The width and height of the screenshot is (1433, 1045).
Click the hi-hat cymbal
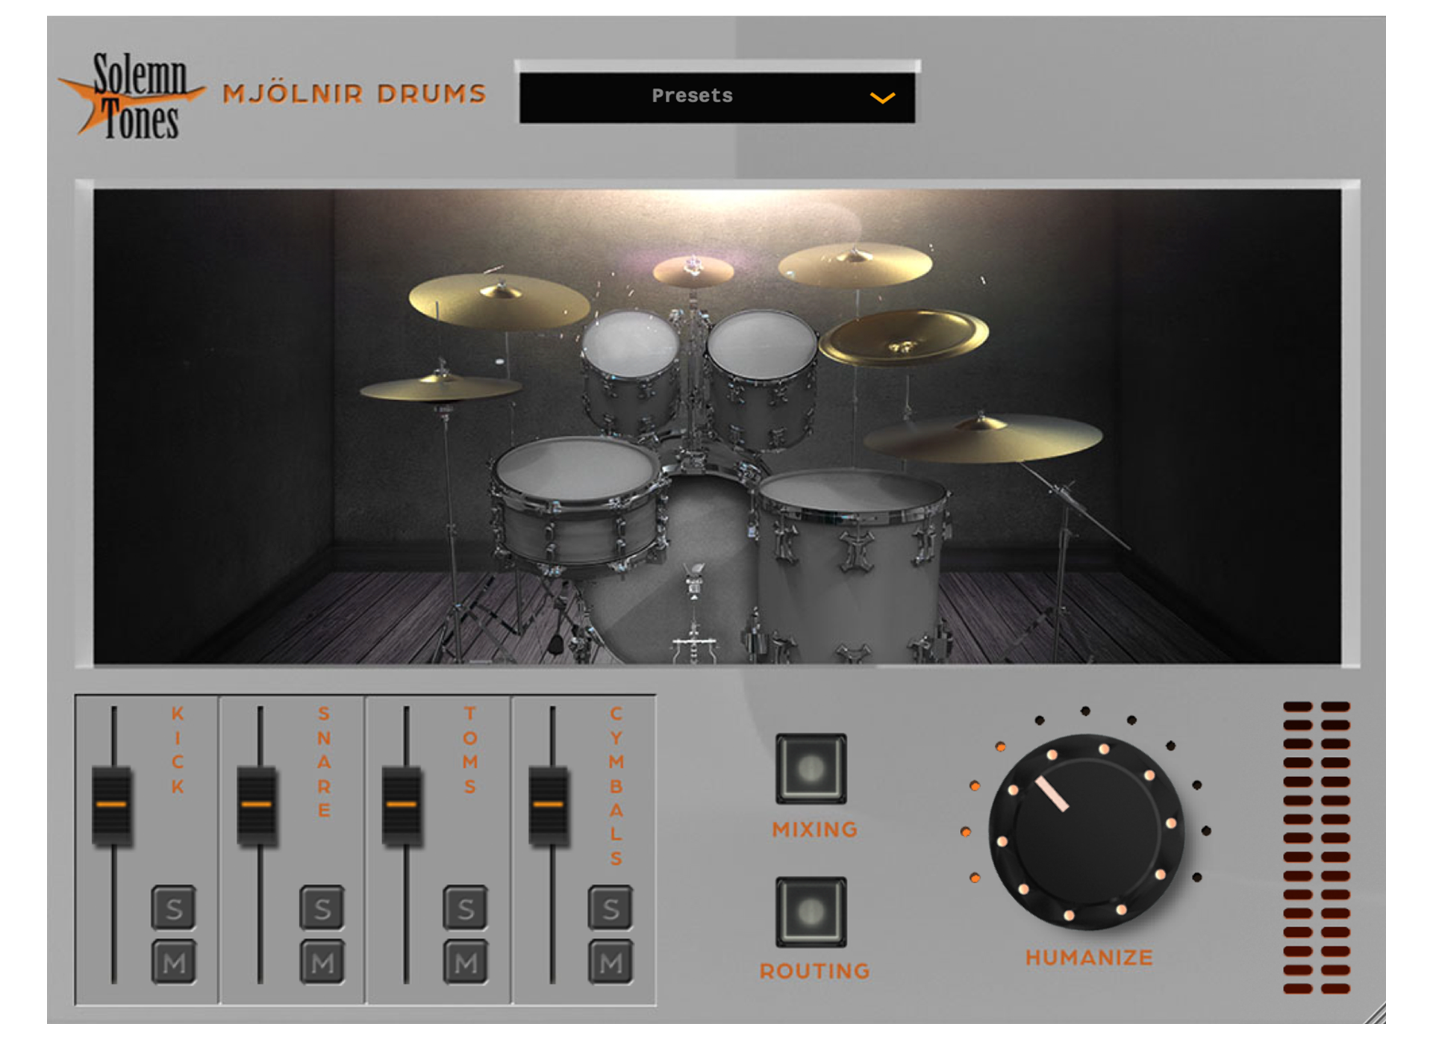(440, 388)
